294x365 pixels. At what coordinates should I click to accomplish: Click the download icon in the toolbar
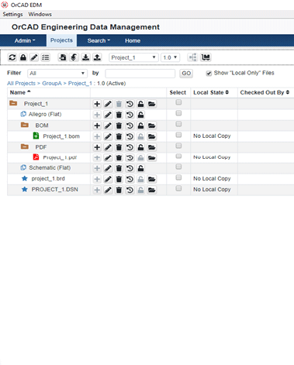click(85, 57)
